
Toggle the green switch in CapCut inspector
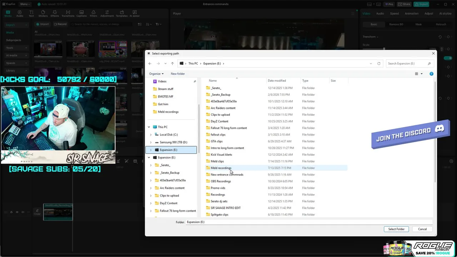pos(448,58)
